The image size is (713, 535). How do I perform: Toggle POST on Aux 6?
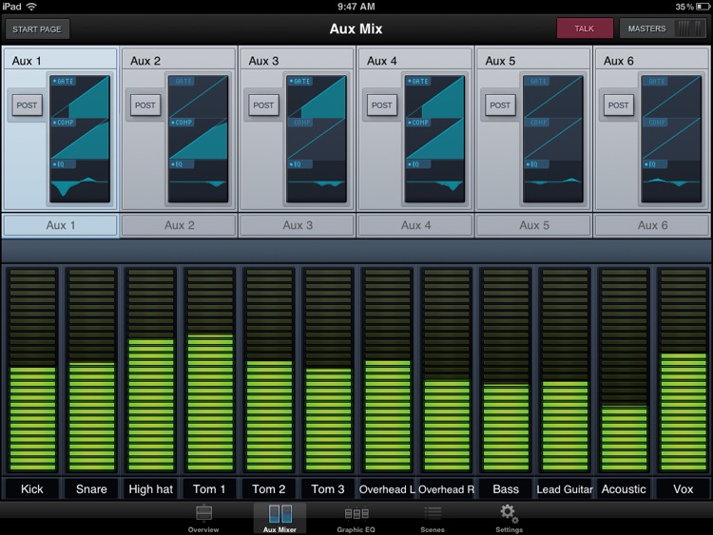tap(618, 105)
